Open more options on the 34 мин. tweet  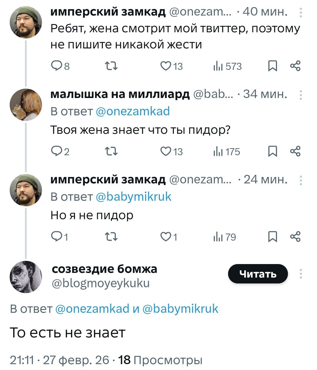[301, 95]
